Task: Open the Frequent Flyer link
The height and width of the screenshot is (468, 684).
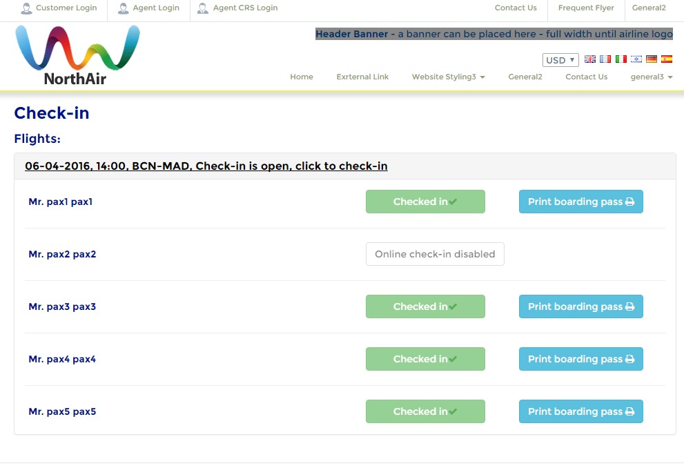Action: [586, 8]
